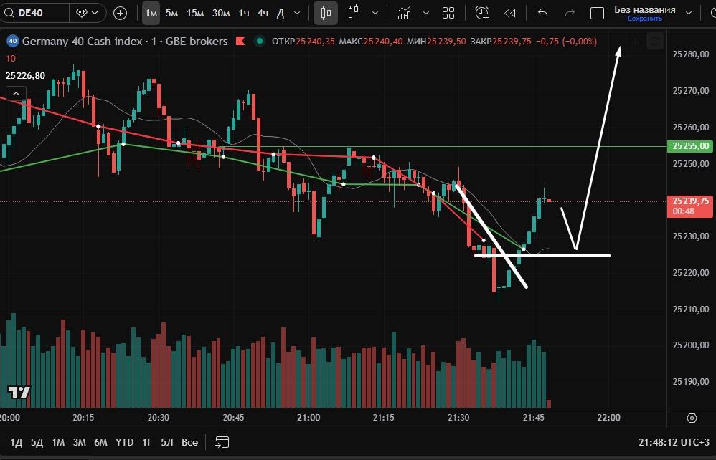The image size is (716, 460).
Task: Click the undo arrow icon
Action: click(543, 13)
